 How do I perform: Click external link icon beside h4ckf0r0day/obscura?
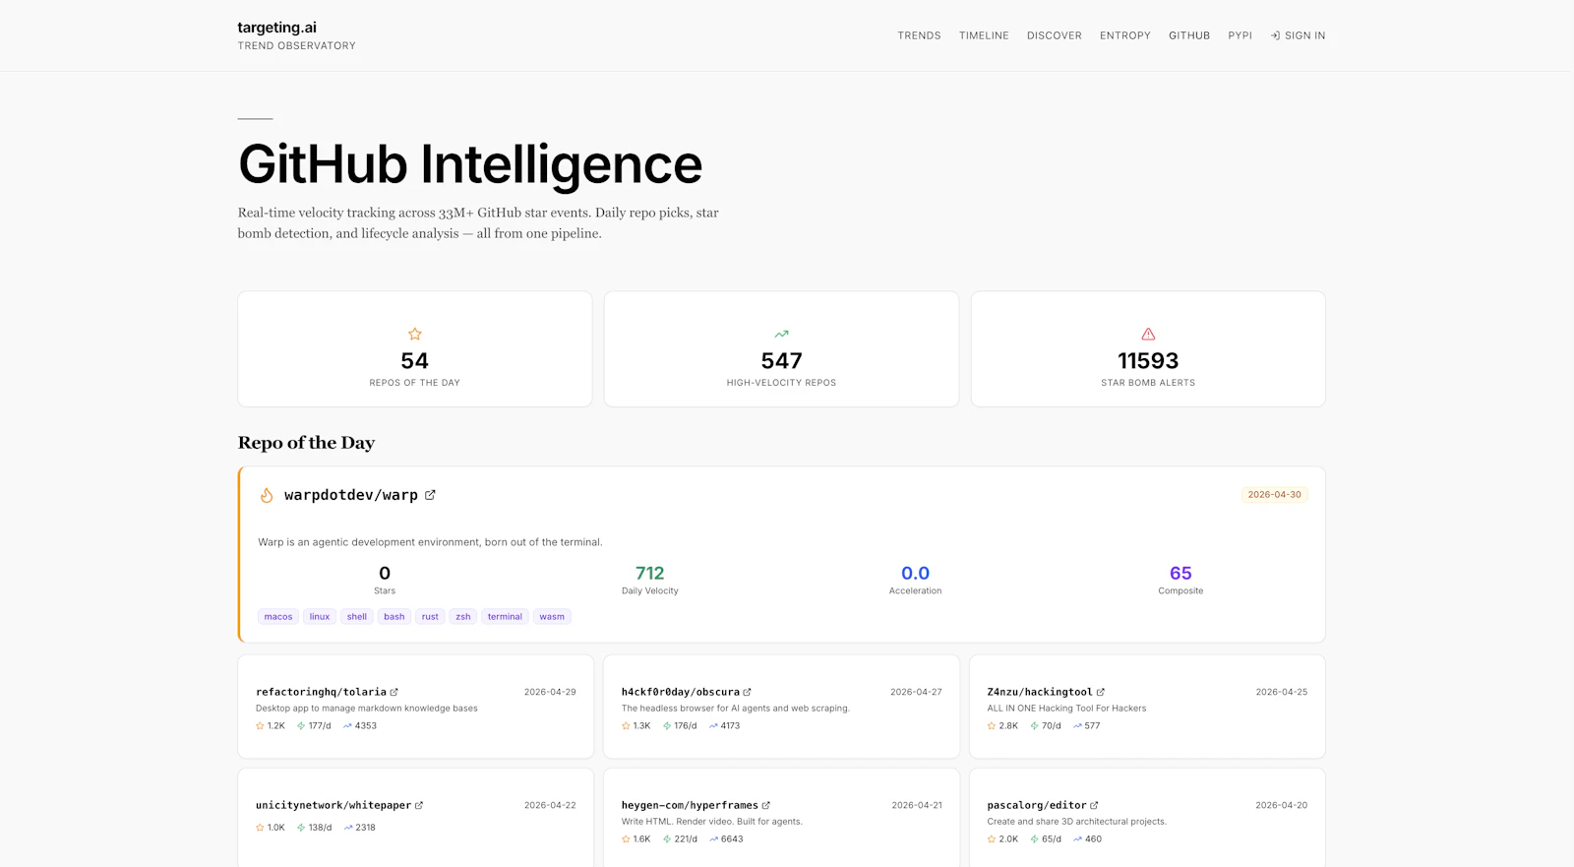(747, 692)
